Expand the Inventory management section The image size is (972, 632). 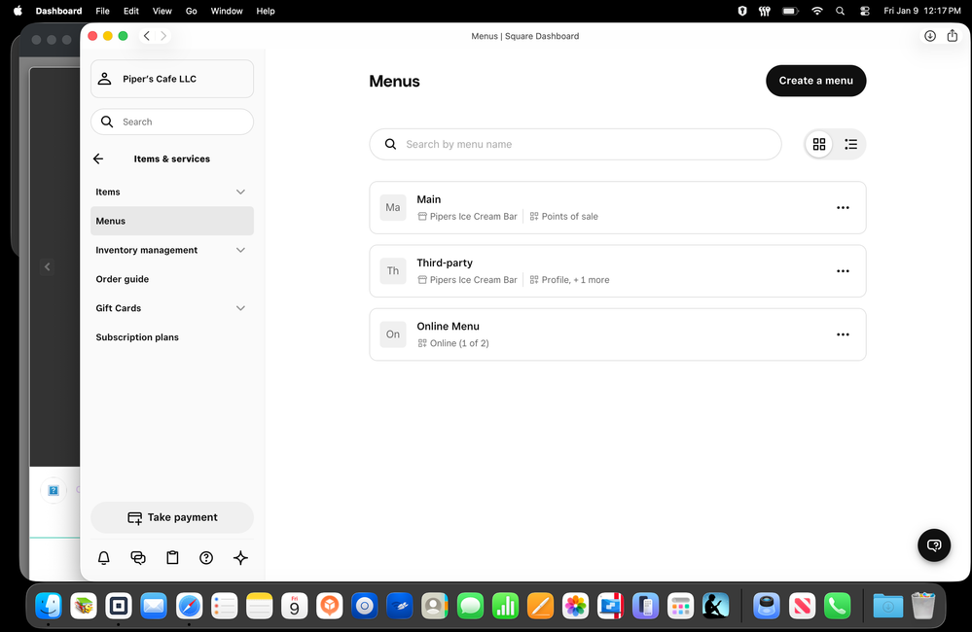(240, 250)
